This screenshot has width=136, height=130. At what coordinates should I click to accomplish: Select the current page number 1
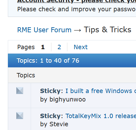(43, 47)
